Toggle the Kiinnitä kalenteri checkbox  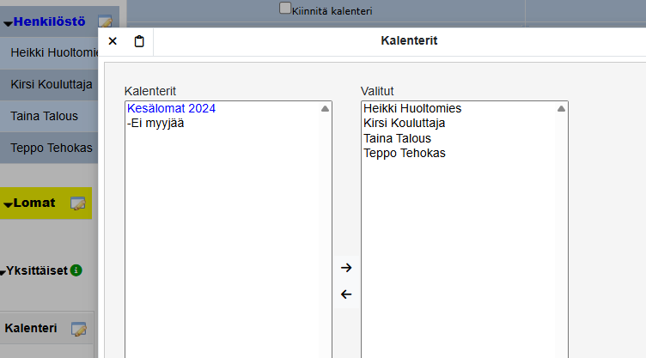point(285,9)
